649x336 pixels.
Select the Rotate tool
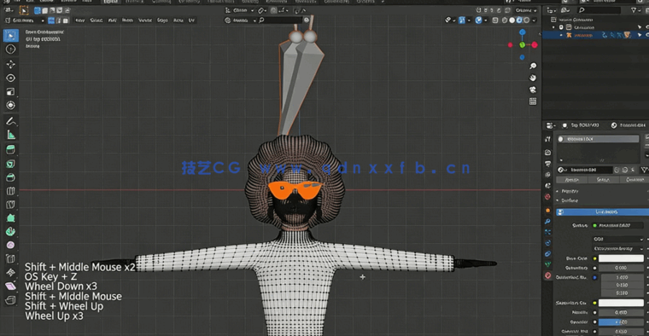11,78
